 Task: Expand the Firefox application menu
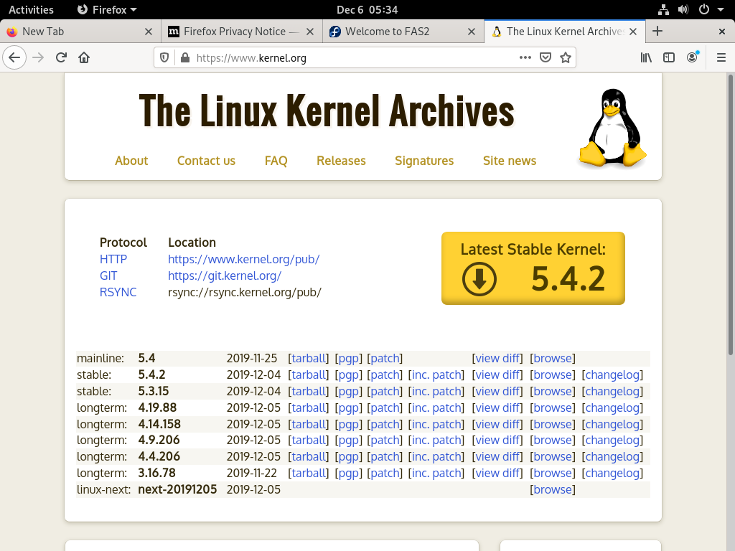point(107,9)
